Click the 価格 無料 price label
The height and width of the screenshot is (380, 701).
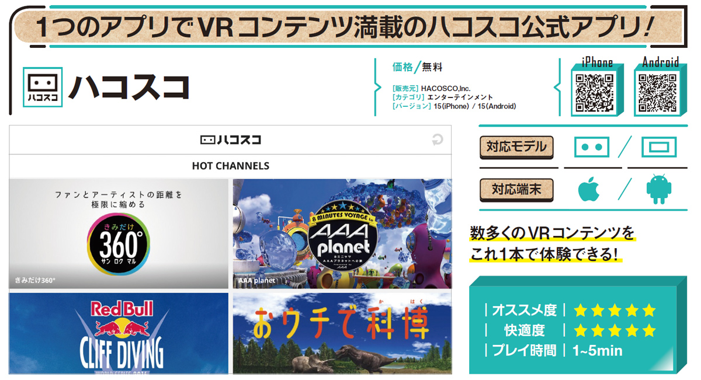tap(417, 67)
